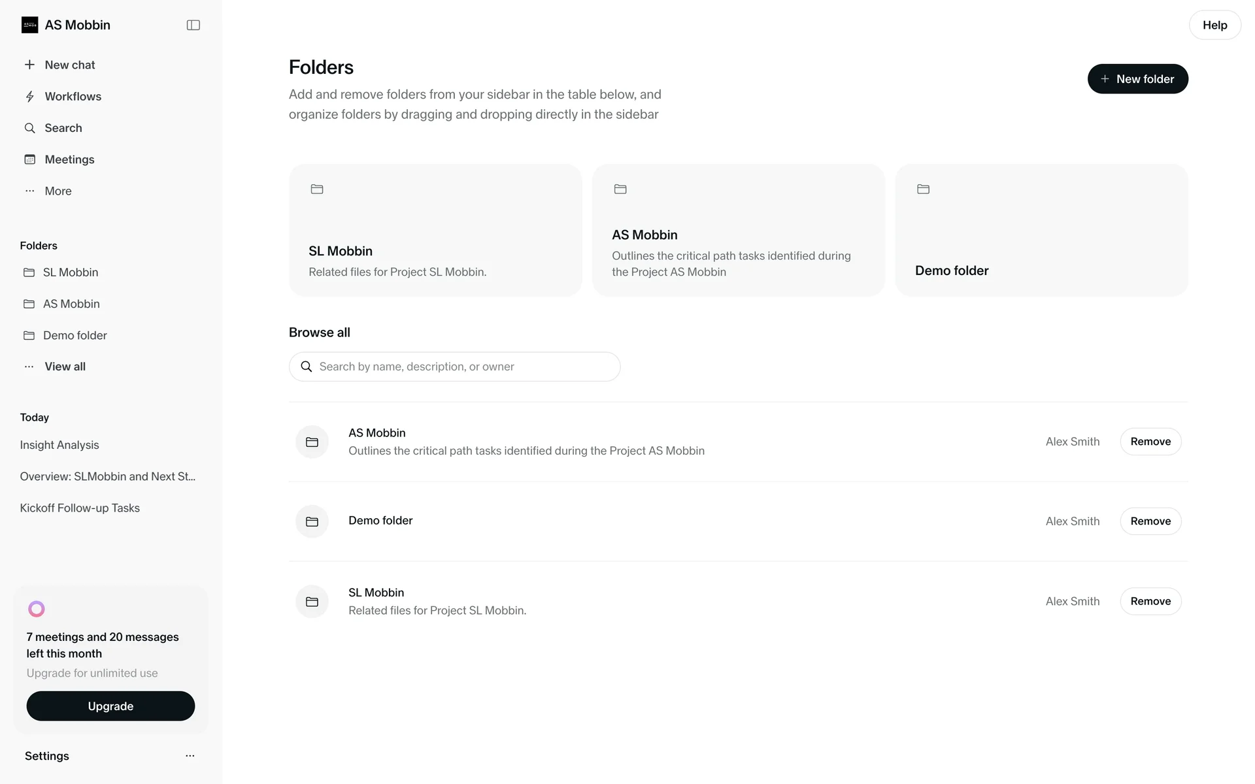This screenshot has width=1255, height=784.
Task: Open SL Mobbin folder in sidebar
Action: 70,272
